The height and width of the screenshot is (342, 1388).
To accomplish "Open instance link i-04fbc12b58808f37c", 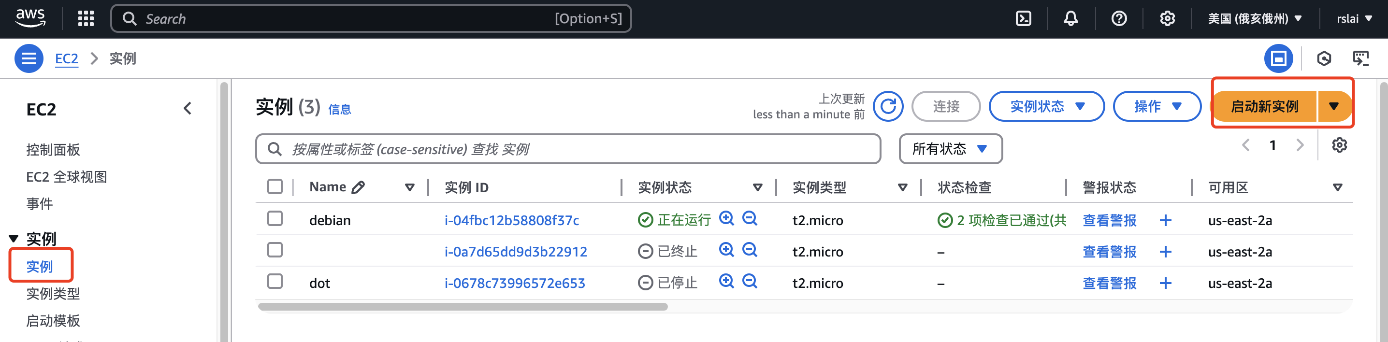I will click(511, 220).
